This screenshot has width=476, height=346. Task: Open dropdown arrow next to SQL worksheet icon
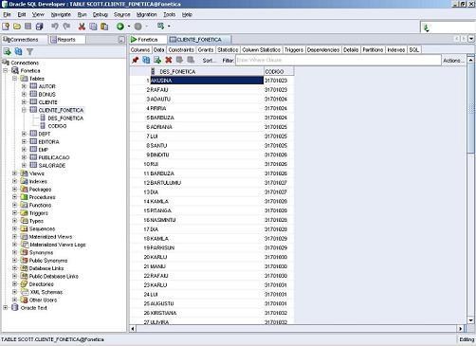pos(169,27)
